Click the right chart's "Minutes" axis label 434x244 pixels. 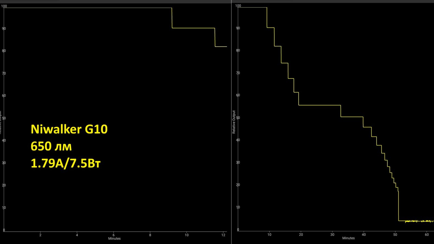(x=348, y=238)
